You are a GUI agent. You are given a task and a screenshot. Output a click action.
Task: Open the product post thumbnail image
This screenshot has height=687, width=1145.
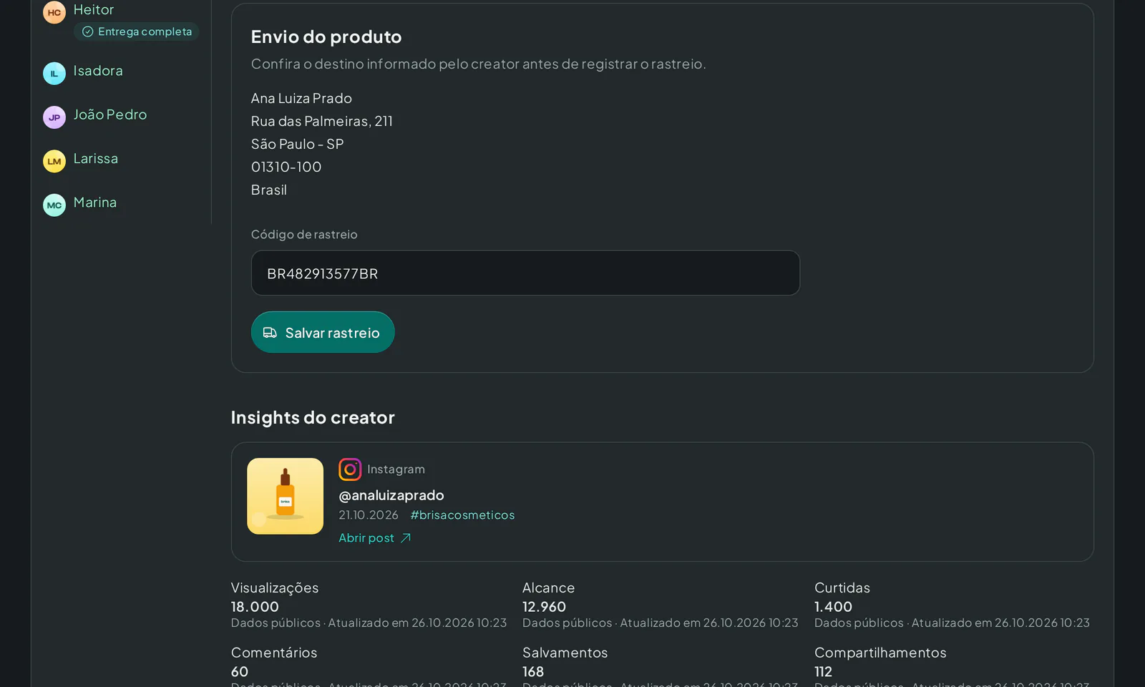285,496
